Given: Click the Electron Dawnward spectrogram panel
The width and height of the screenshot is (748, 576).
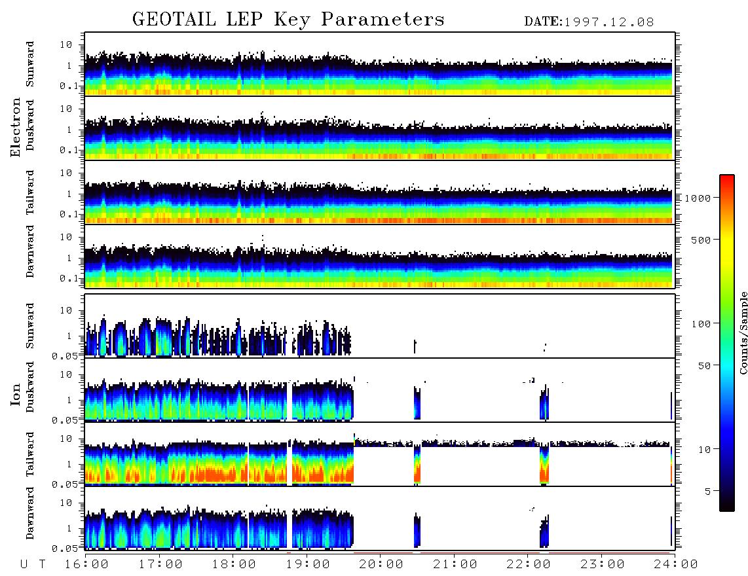Looking at the screenshot, I should click(380, 257).
